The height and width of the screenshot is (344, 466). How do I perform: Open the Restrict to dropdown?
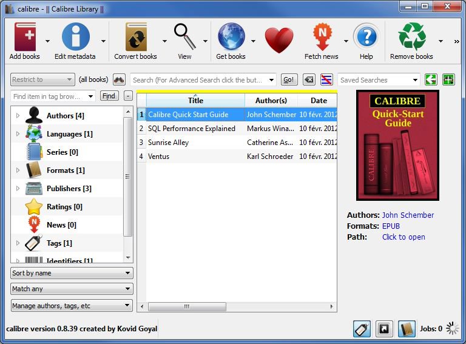pyautogui.click(x=42, y=79)
